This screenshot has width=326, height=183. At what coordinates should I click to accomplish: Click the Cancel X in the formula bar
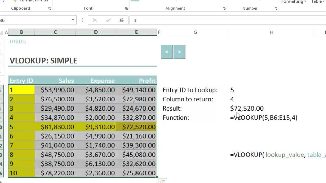tap(94, 20)
